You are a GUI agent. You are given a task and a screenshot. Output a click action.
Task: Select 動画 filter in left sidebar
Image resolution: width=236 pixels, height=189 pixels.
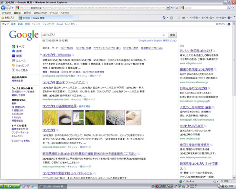[x=17, y=56]
